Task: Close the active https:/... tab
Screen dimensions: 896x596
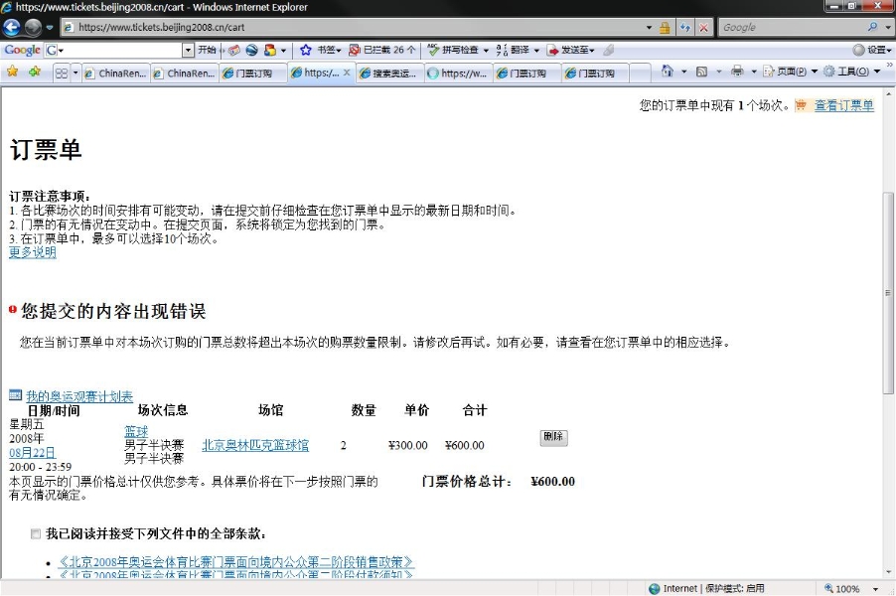Action: tap(347, 73)
